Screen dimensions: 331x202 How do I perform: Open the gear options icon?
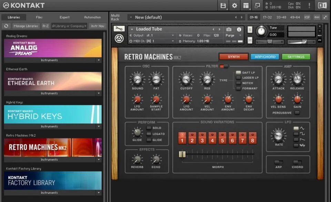click(234, 6)
